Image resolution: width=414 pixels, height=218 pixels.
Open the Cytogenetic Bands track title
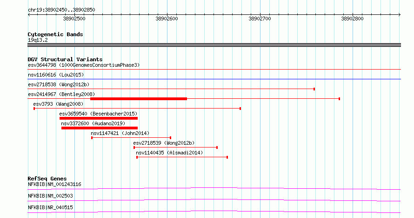pyautogui.click(x=55, y=34)
